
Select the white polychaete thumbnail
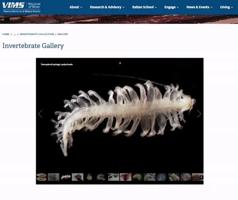click(x=65, y=177)
